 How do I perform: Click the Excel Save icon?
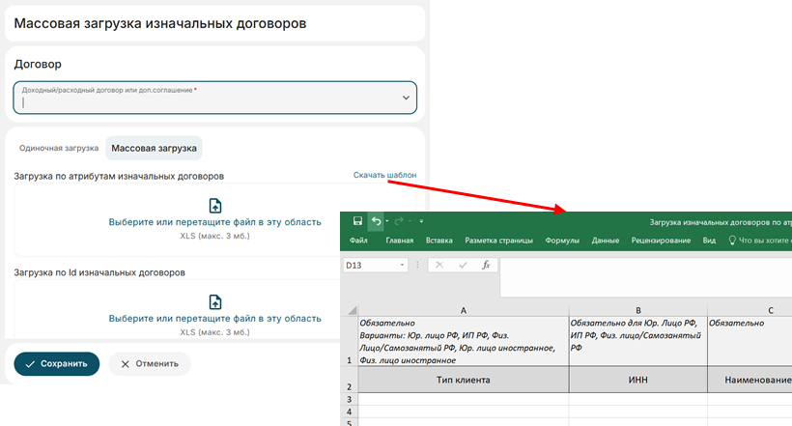click(357, 221)
